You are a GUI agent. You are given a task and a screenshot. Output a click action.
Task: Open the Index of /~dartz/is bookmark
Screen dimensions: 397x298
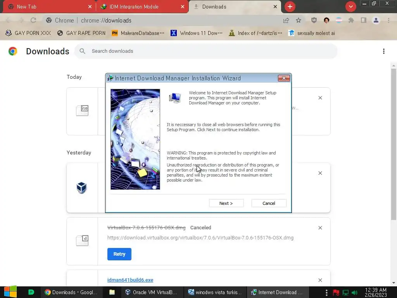pos(255,33)
